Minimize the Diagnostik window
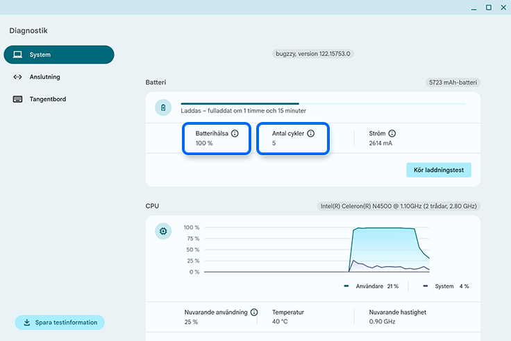Screen dimensions: 511x341 click(474, 8)
